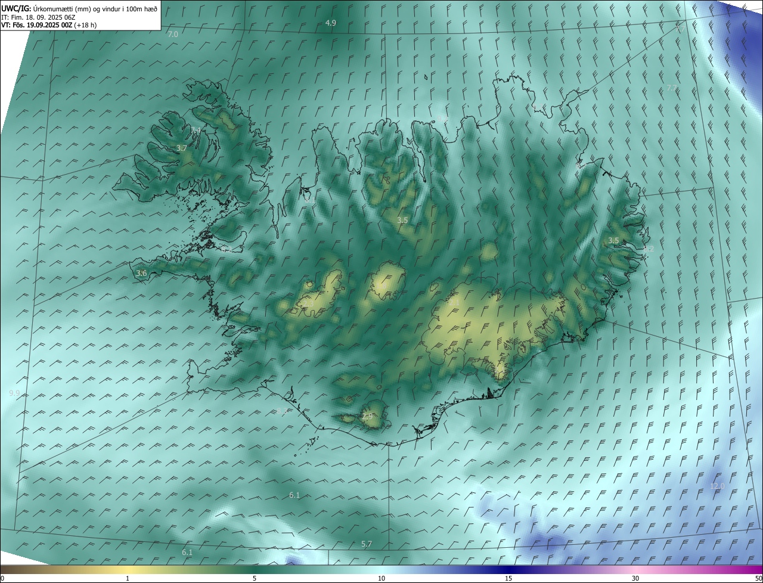The width and height of the screenshot is (763, 583).
Task: Click the 3.7 value on the map
Action: click(x=182, y=148)
